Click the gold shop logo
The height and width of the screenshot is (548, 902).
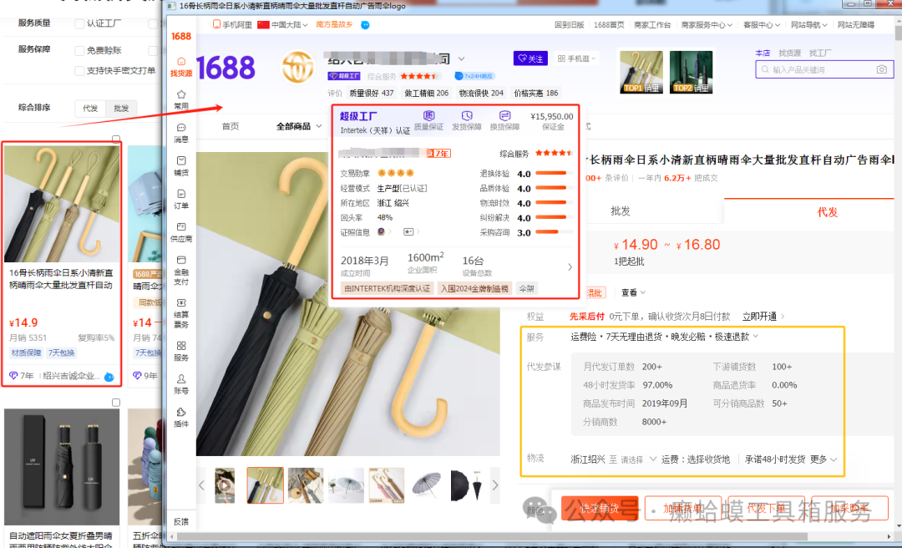click(x=297, y=67)
